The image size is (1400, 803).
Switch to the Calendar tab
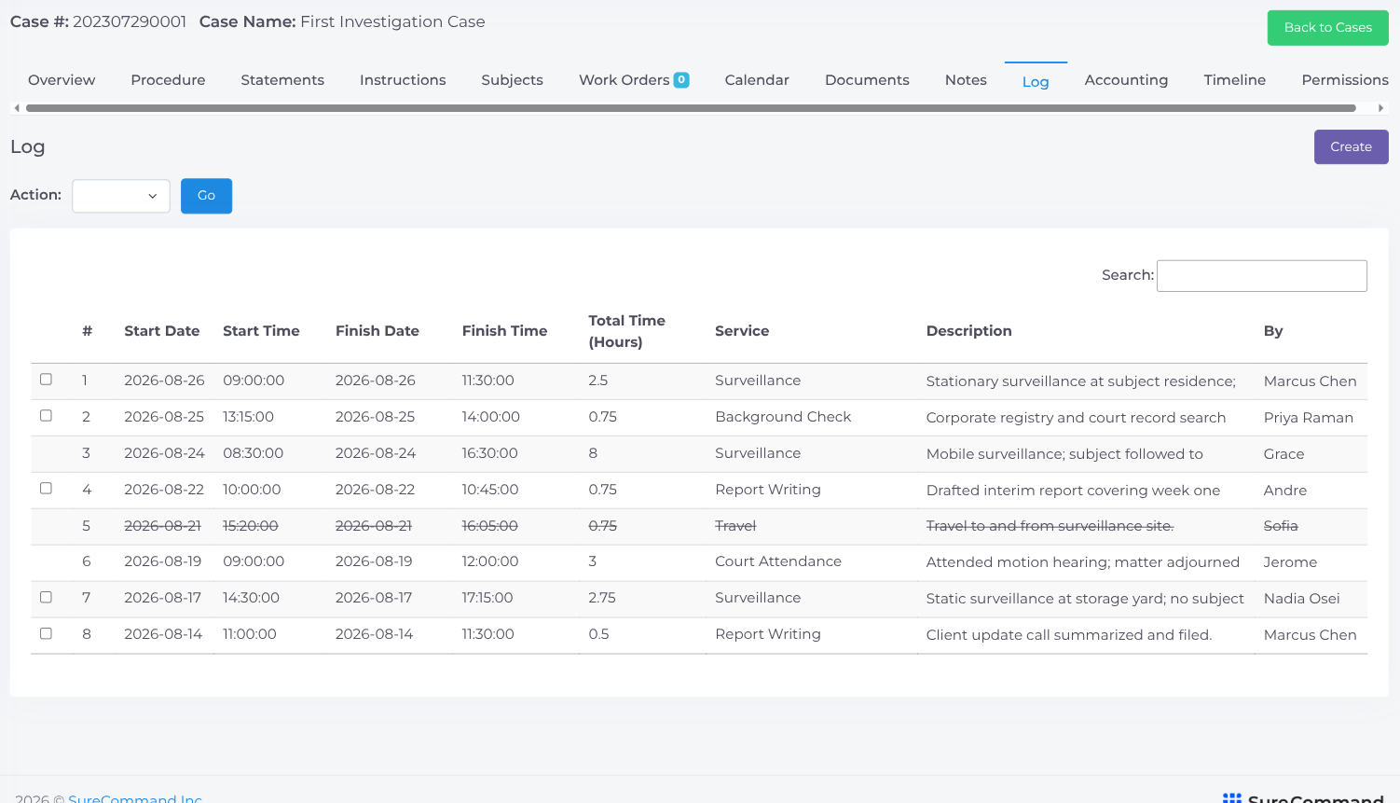coord(757,80)
